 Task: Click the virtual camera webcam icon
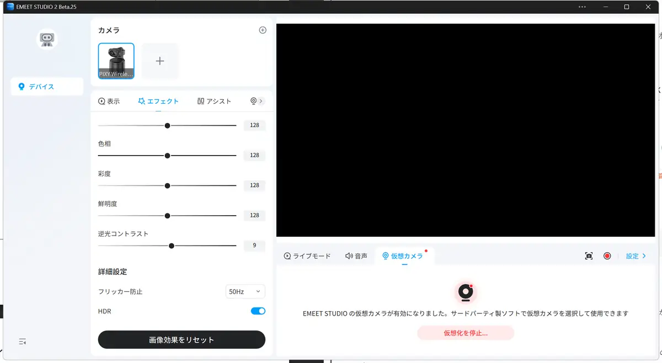(x=466, y=292)
